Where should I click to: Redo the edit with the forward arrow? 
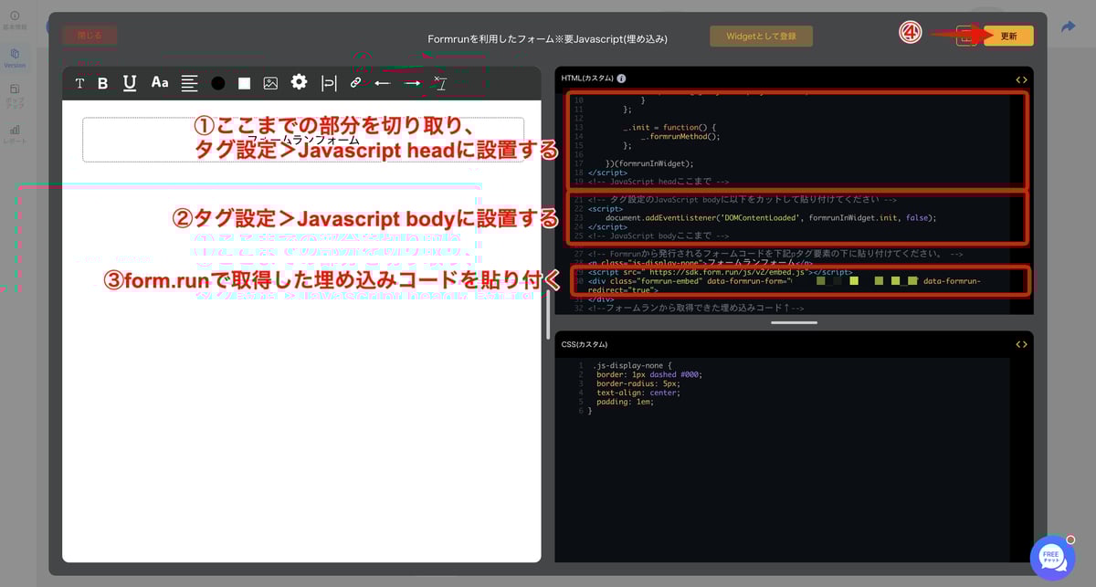coord(412,83)
